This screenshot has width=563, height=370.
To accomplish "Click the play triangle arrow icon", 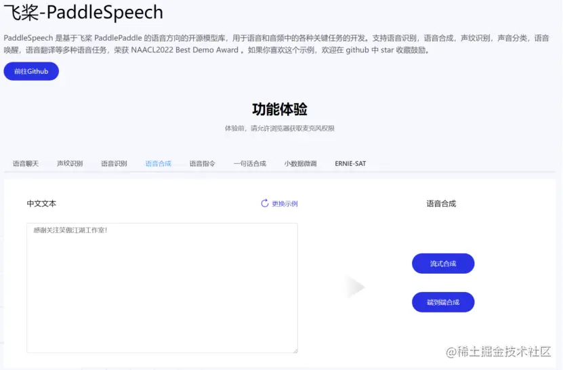I will (356, 287).
